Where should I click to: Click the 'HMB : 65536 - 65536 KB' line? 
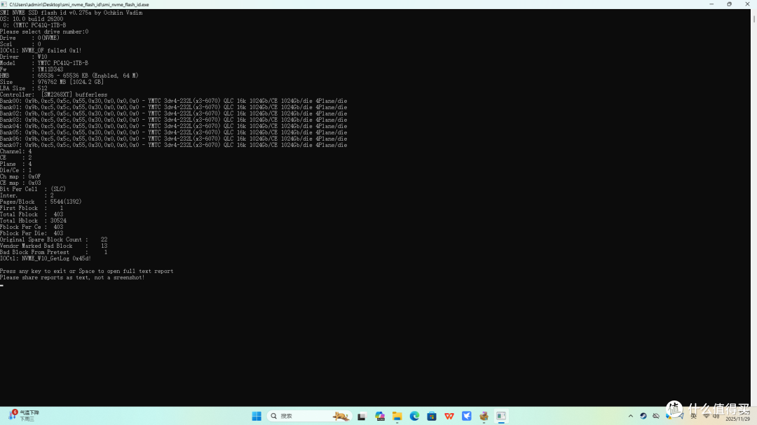tap(69, 76)
